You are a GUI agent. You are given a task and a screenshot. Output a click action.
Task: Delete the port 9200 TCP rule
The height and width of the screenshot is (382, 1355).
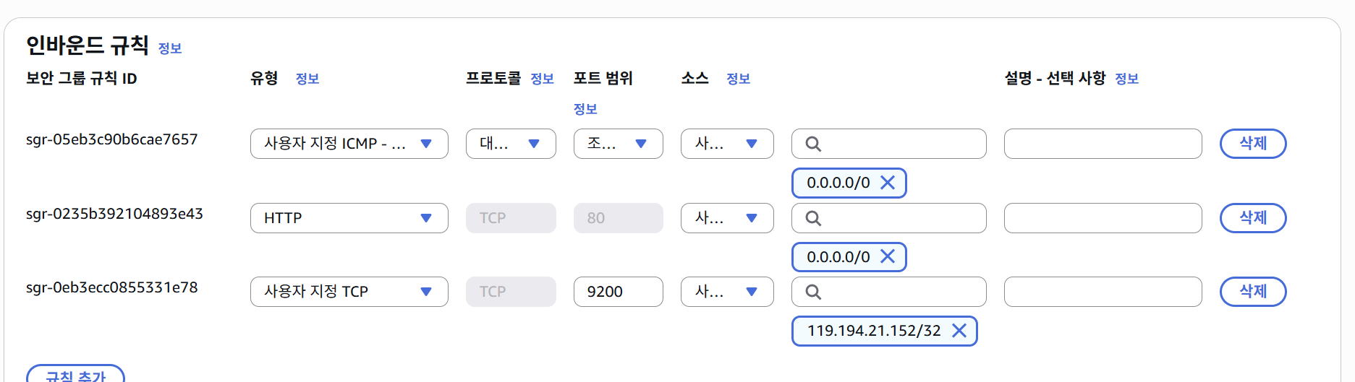point(1252,292)
